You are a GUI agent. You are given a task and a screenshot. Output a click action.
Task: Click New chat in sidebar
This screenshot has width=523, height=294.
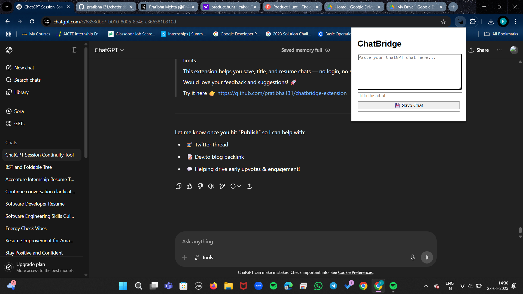42,68
